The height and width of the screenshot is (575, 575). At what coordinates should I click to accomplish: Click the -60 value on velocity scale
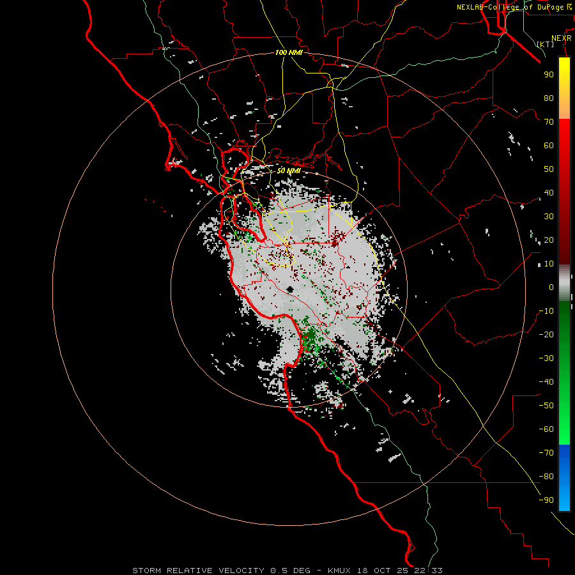coord(546,429)
